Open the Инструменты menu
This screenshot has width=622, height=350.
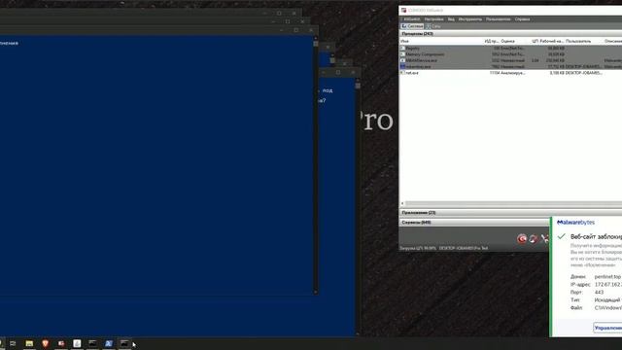(470, 19)
